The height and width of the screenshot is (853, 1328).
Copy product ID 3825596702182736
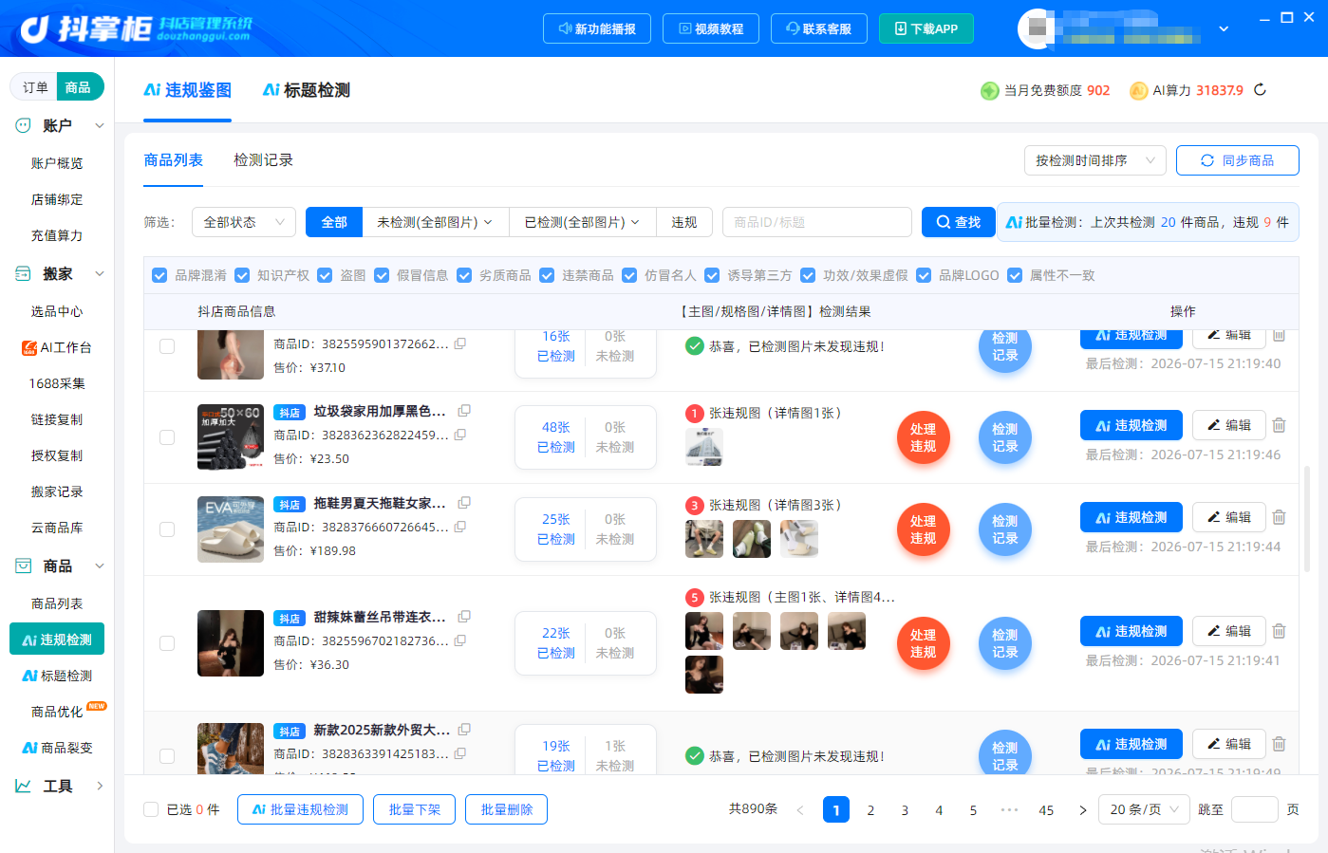460,640
